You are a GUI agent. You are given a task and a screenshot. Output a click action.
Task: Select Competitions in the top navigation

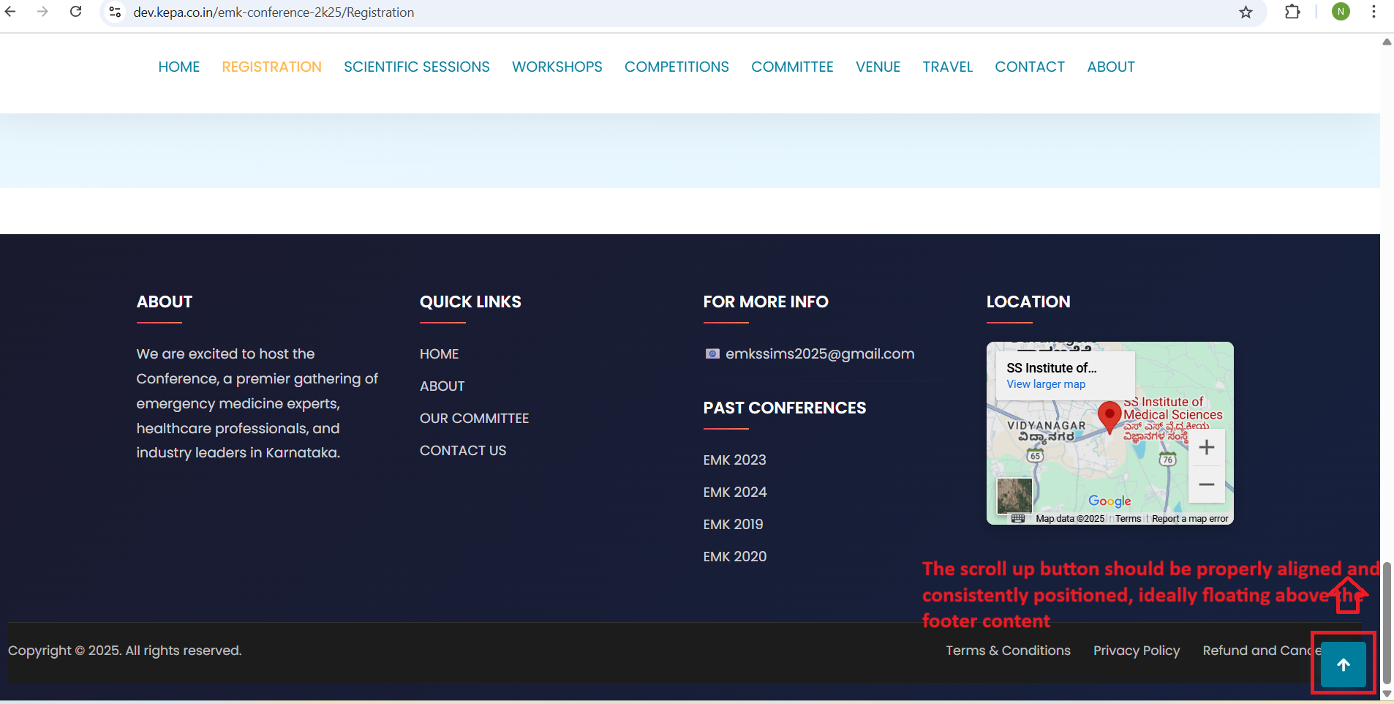[676, 67]
